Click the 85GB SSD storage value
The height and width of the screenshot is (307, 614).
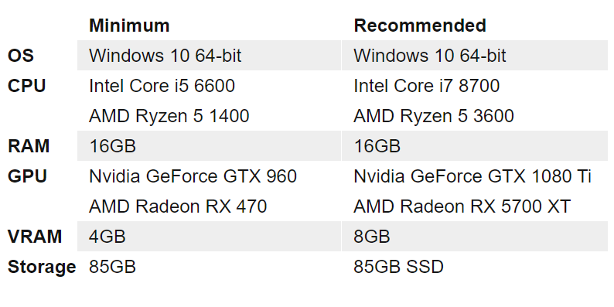coord(398,267)
